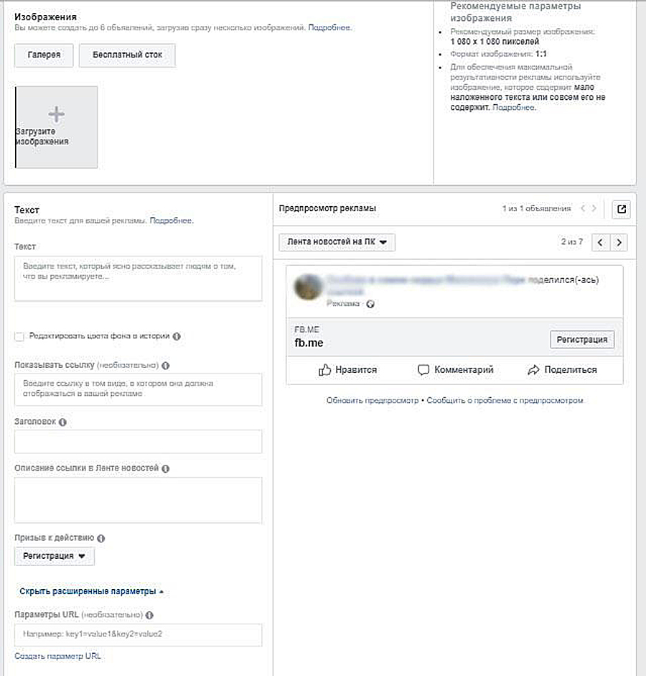
Task: Click previous placement arrow in preview
Action: [x=601, y=242]
